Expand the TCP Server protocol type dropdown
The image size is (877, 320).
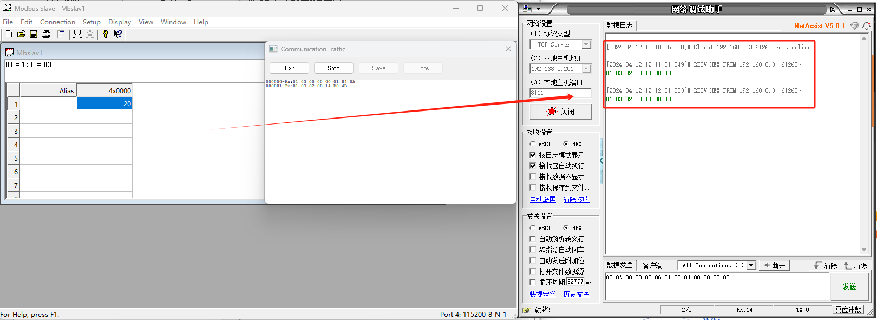pyautogui.click(x=586, y=44)
